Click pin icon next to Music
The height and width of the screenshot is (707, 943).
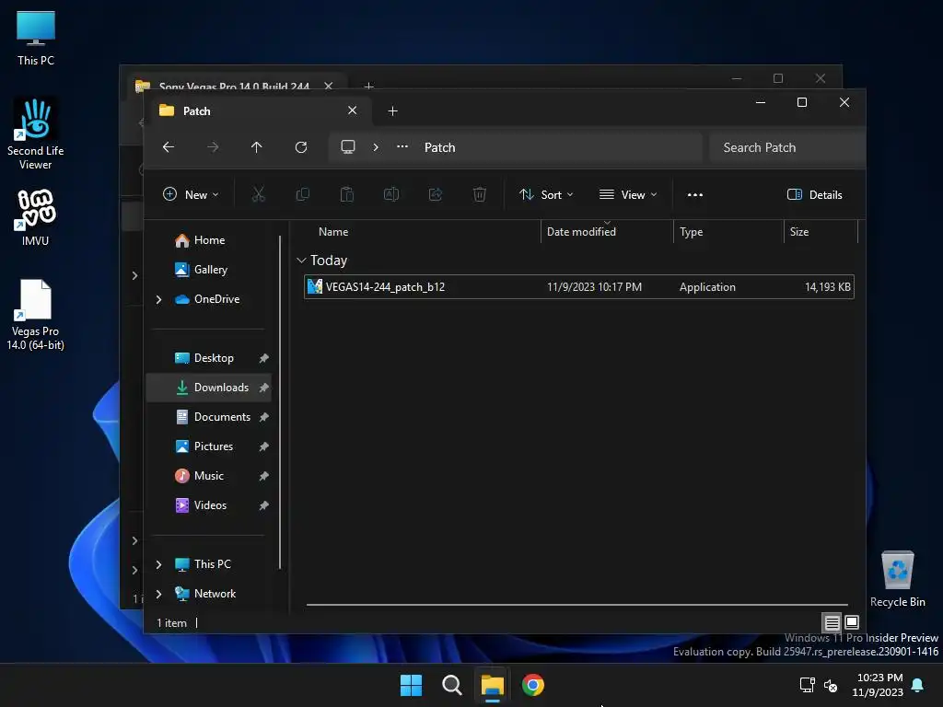[263, 476]
